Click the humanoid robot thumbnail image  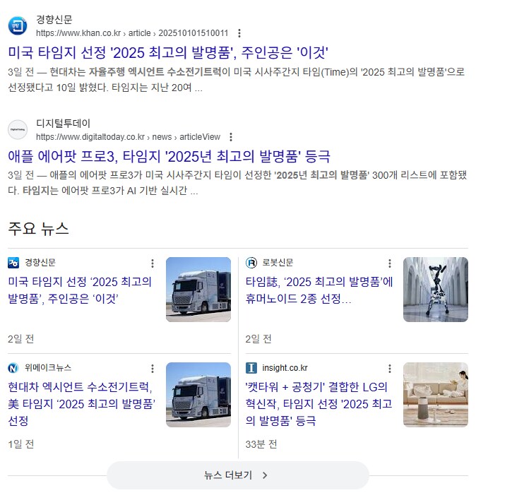tap(436, 290)
